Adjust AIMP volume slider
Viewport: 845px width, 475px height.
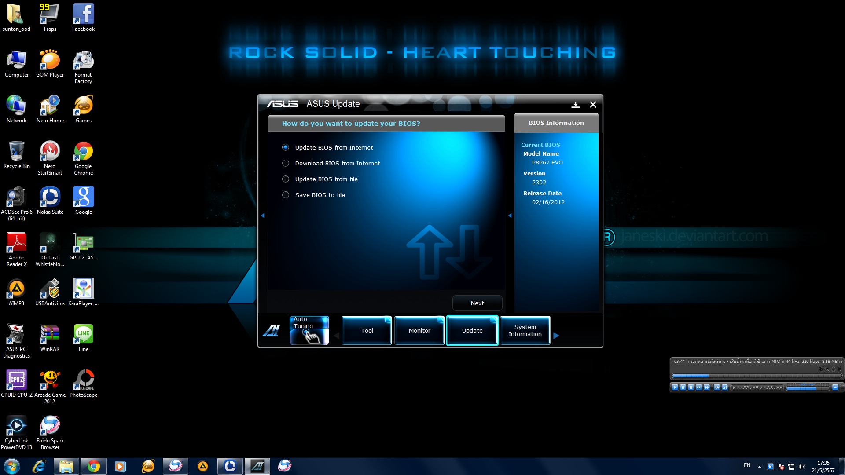click(808, 388)
